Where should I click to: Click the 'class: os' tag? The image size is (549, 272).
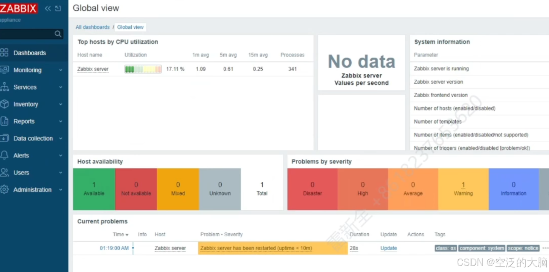(x=446, y=248)
